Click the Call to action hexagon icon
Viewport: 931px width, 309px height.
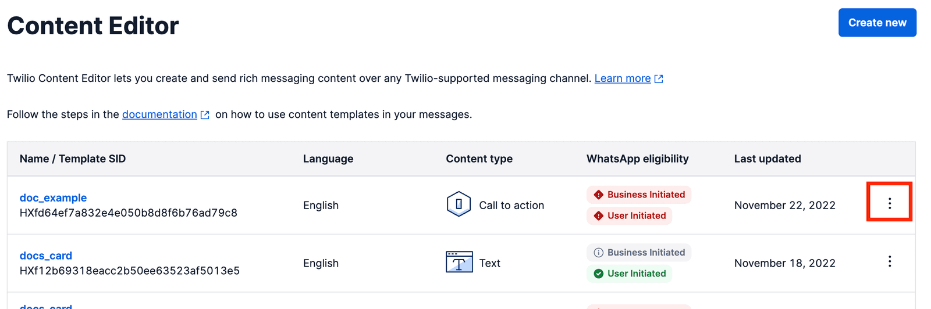[x=459, y=204]
